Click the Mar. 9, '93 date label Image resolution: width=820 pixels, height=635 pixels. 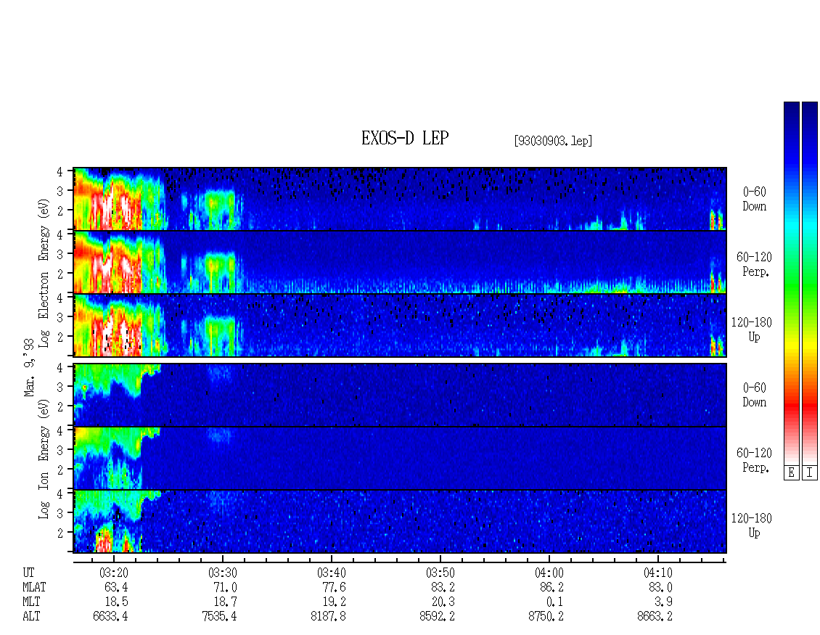[29, 367]
